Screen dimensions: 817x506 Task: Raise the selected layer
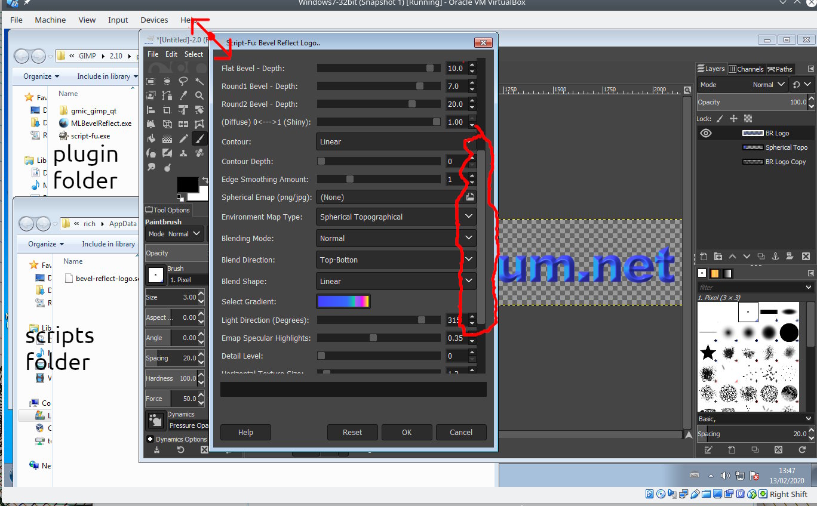tap(733, 257)
